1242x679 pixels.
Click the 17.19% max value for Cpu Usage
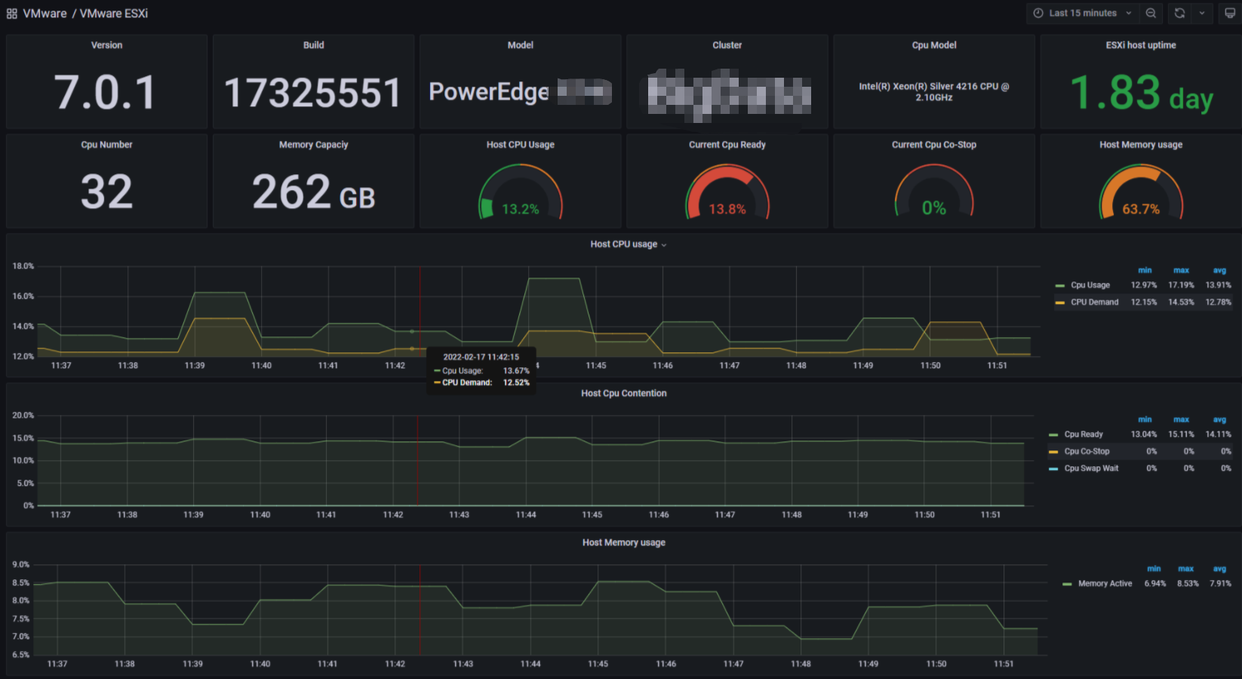coord(1181,285)
